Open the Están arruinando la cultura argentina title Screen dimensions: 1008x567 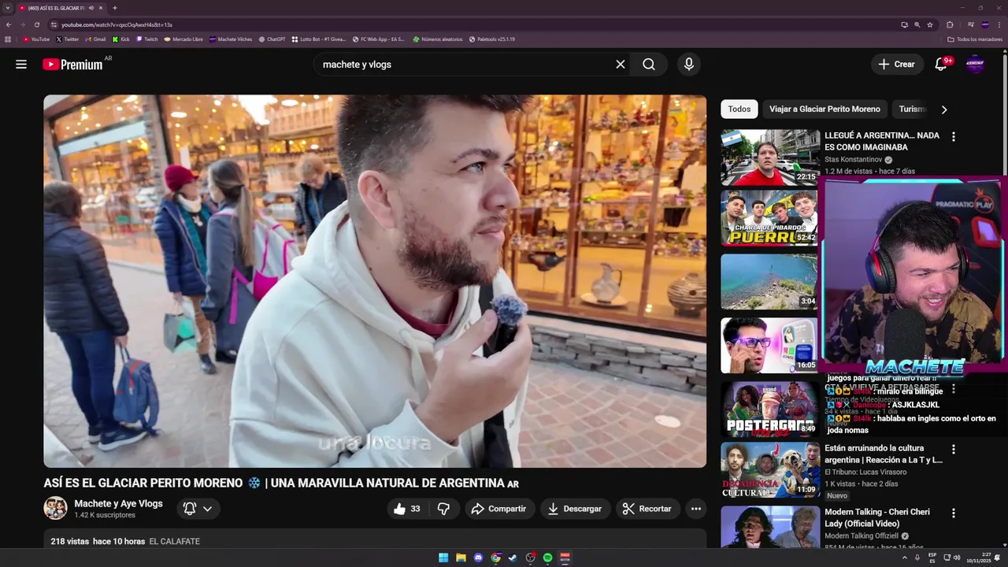click(x=884, y=454)
